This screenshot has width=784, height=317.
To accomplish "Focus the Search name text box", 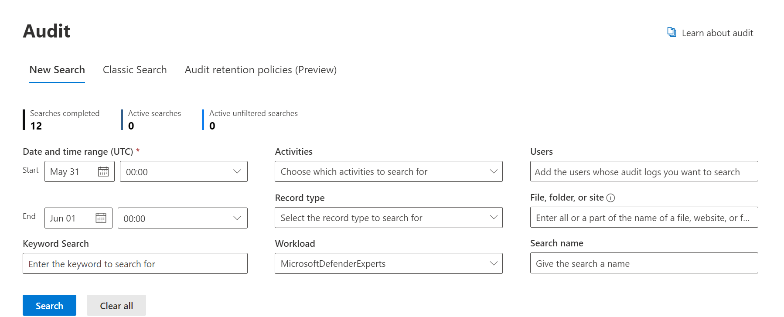I will [x=644, y=263].
